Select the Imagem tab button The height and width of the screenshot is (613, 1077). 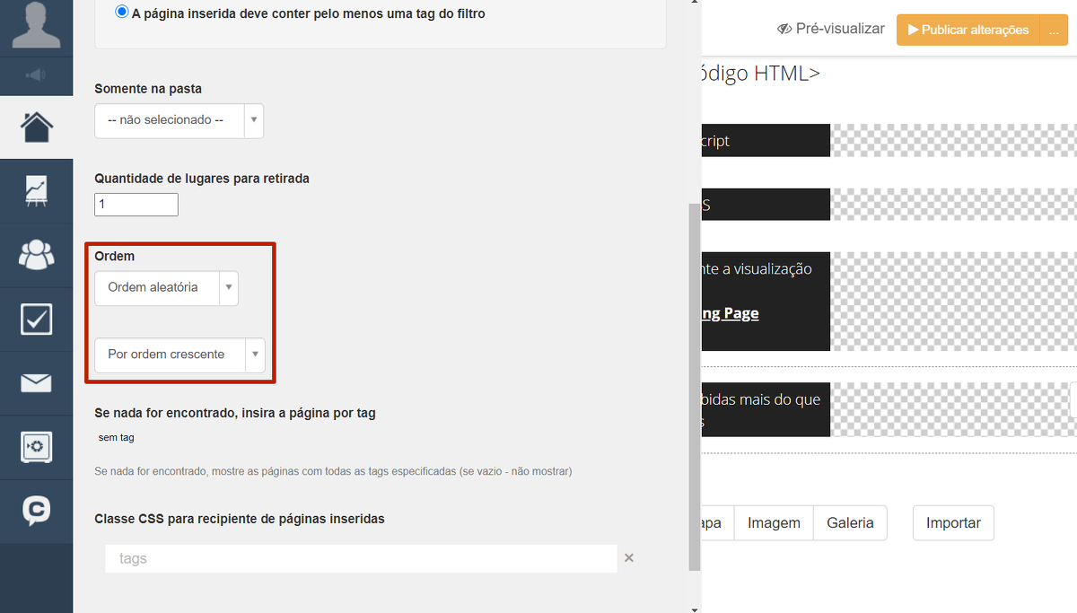[x=774, y=523]
